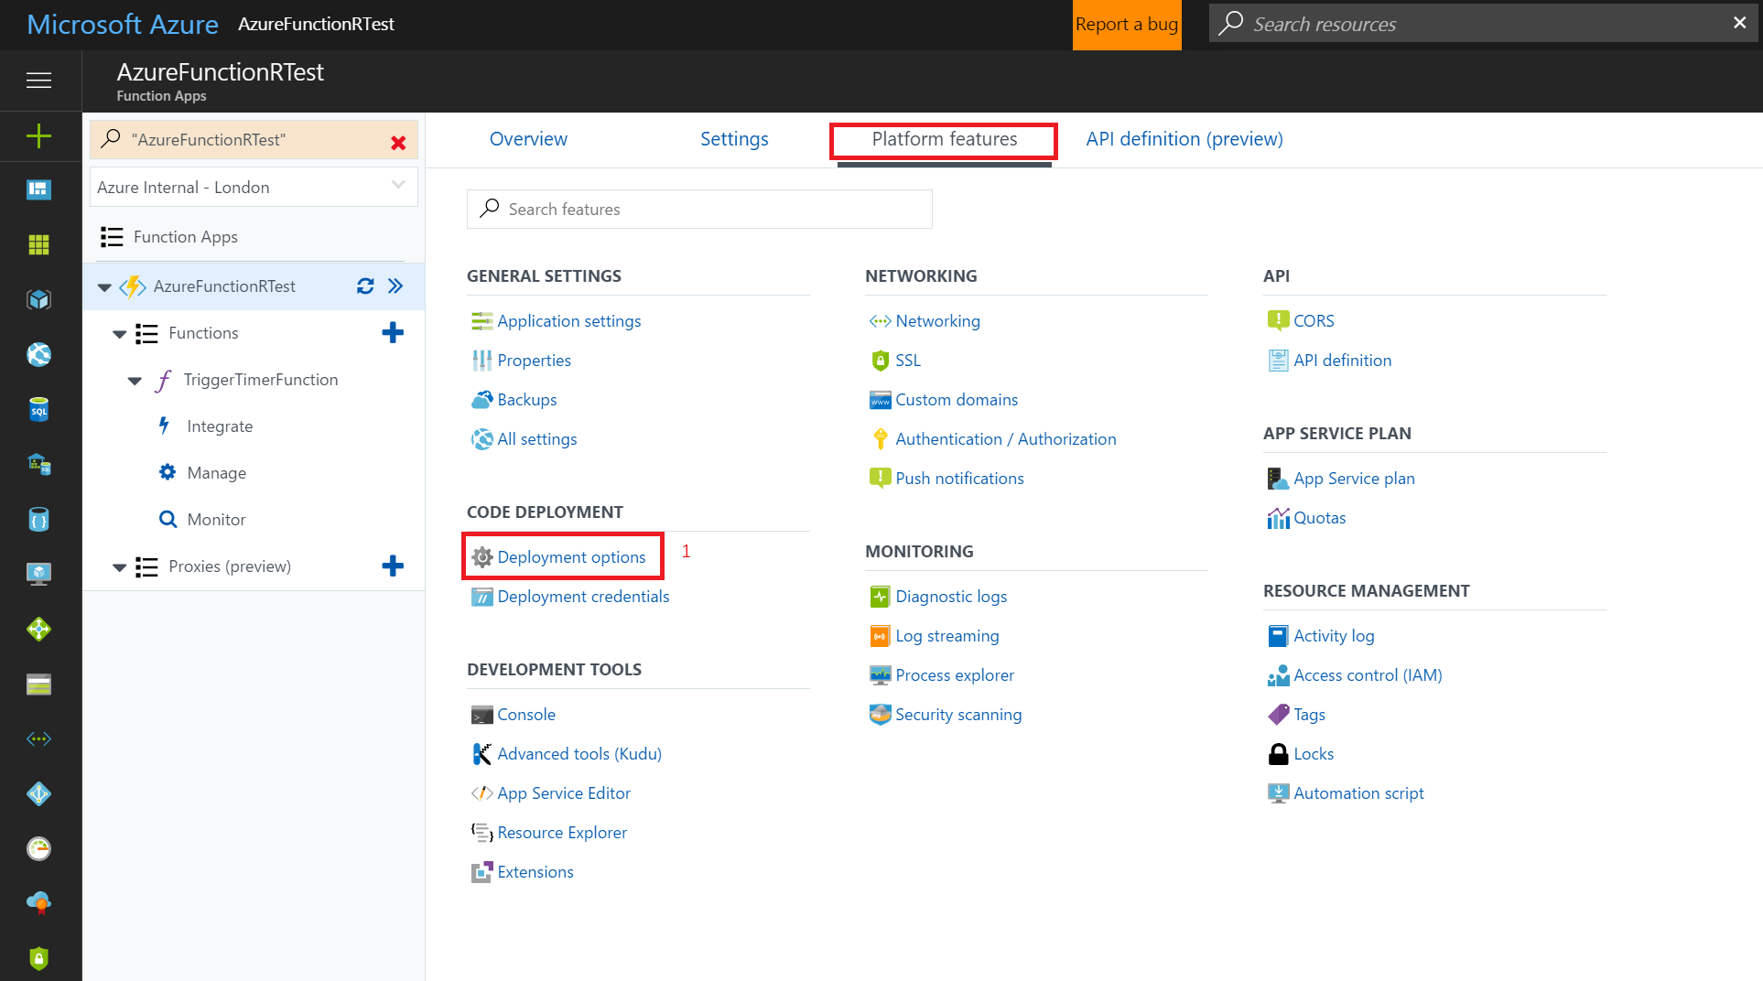Open Deployment credentials link
The image size is (1763, 981).
point(583,597)
